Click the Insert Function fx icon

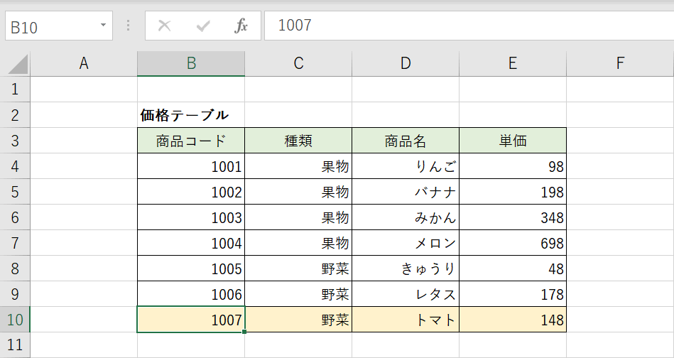click(241, 26)
